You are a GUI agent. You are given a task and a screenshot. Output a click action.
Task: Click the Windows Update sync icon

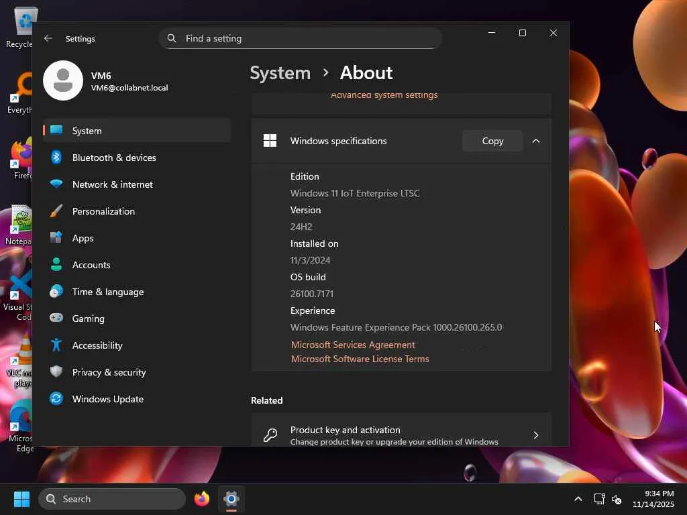[x=56, y=398]
